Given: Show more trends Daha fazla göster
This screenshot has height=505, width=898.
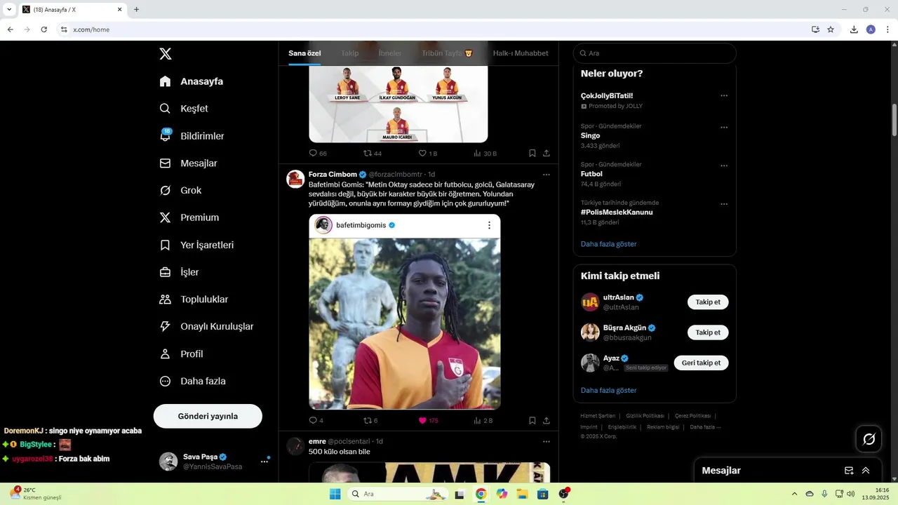Looking at the screenshot, I should 609,244.
